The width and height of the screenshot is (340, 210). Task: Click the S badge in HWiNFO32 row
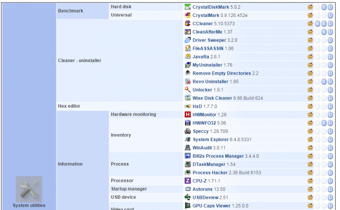(324, 123)
